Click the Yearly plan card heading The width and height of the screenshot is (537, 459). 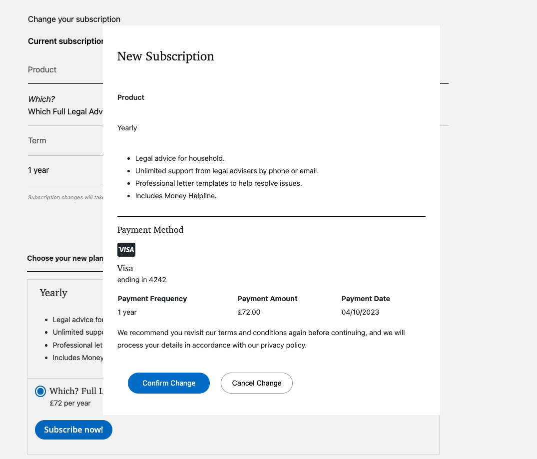pyautogui.click(x=53, y=293)
